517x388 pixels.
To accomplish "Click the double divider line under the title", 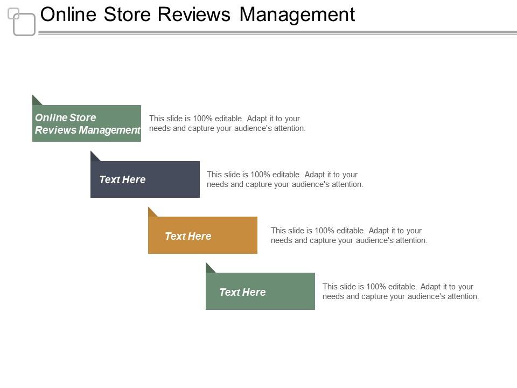I will (276, 32).
